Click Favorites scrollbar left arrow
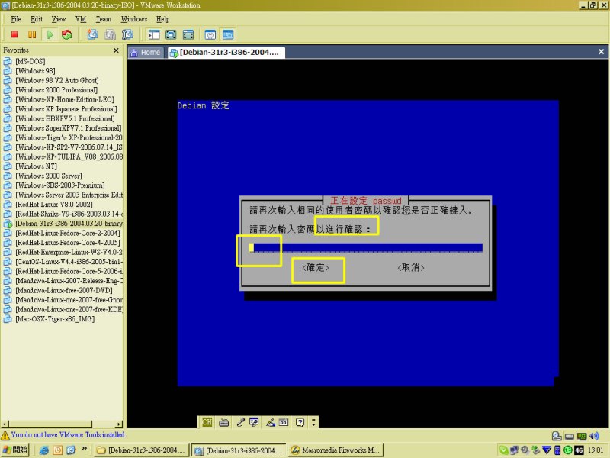This screenshot has width=610, height=458. [x=5, y=424]
